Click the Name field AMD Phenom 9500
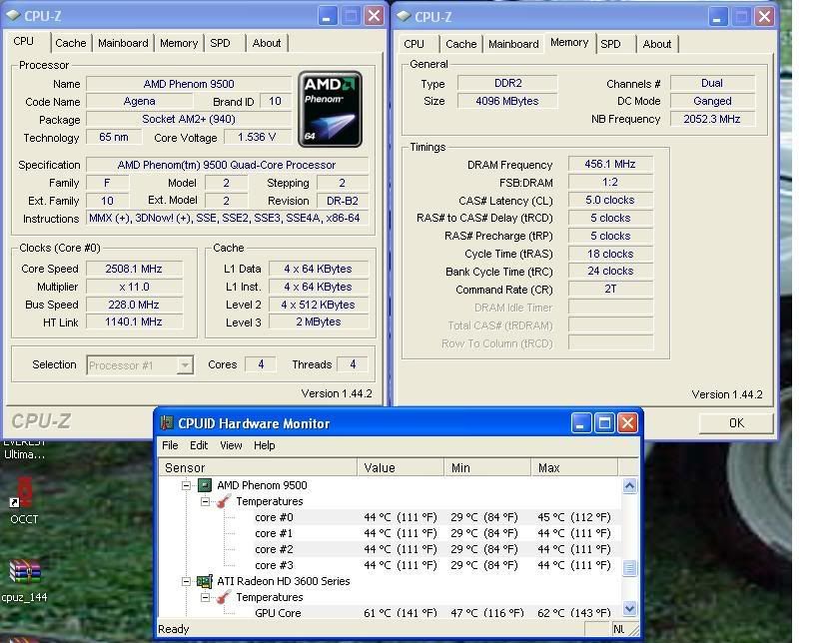The height and width of the screenshot is (643, 839). pos(189,84)
